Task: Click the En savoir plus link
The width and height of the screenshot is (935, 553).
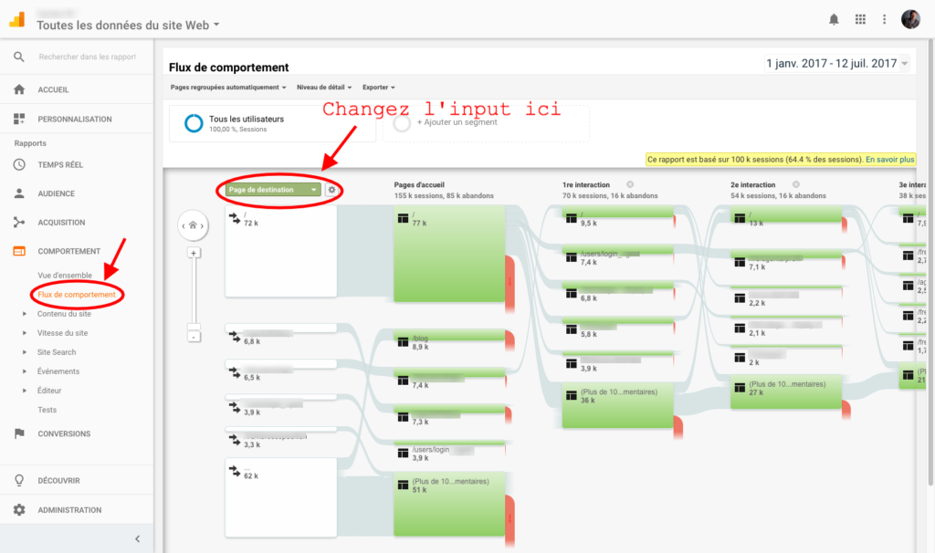Action: coord(889,159)
